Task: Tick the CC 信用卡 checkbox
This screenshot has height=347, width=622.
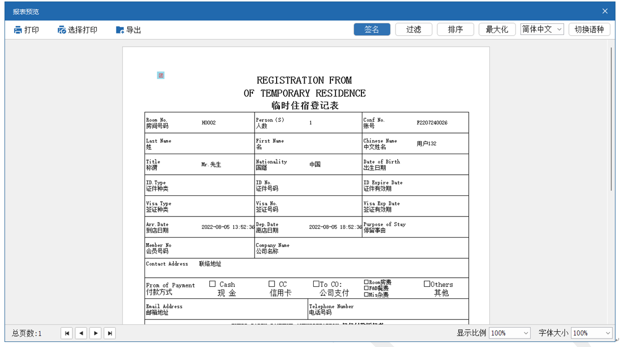Action: [272, 284]
